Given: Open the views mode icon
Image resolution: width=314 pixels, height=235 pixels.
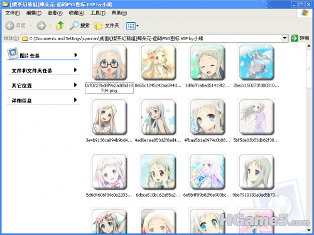Looking at the screenshot, I should [x=131, y=26].
